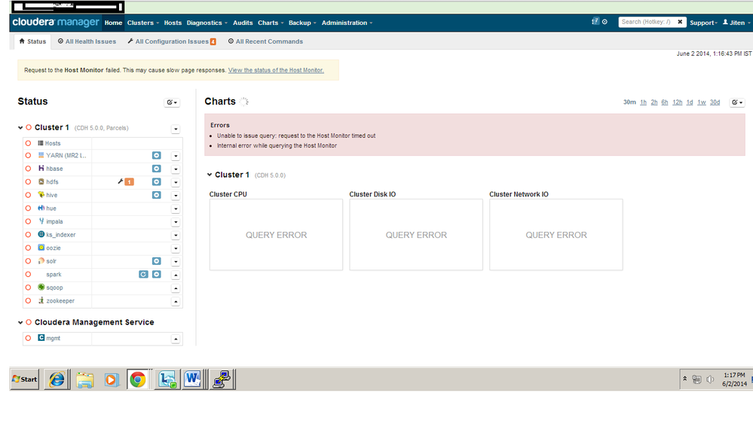Click the zookeeper service icon
Image resolution: width=753 pixels, height=423 pixels.
(41, 300)
